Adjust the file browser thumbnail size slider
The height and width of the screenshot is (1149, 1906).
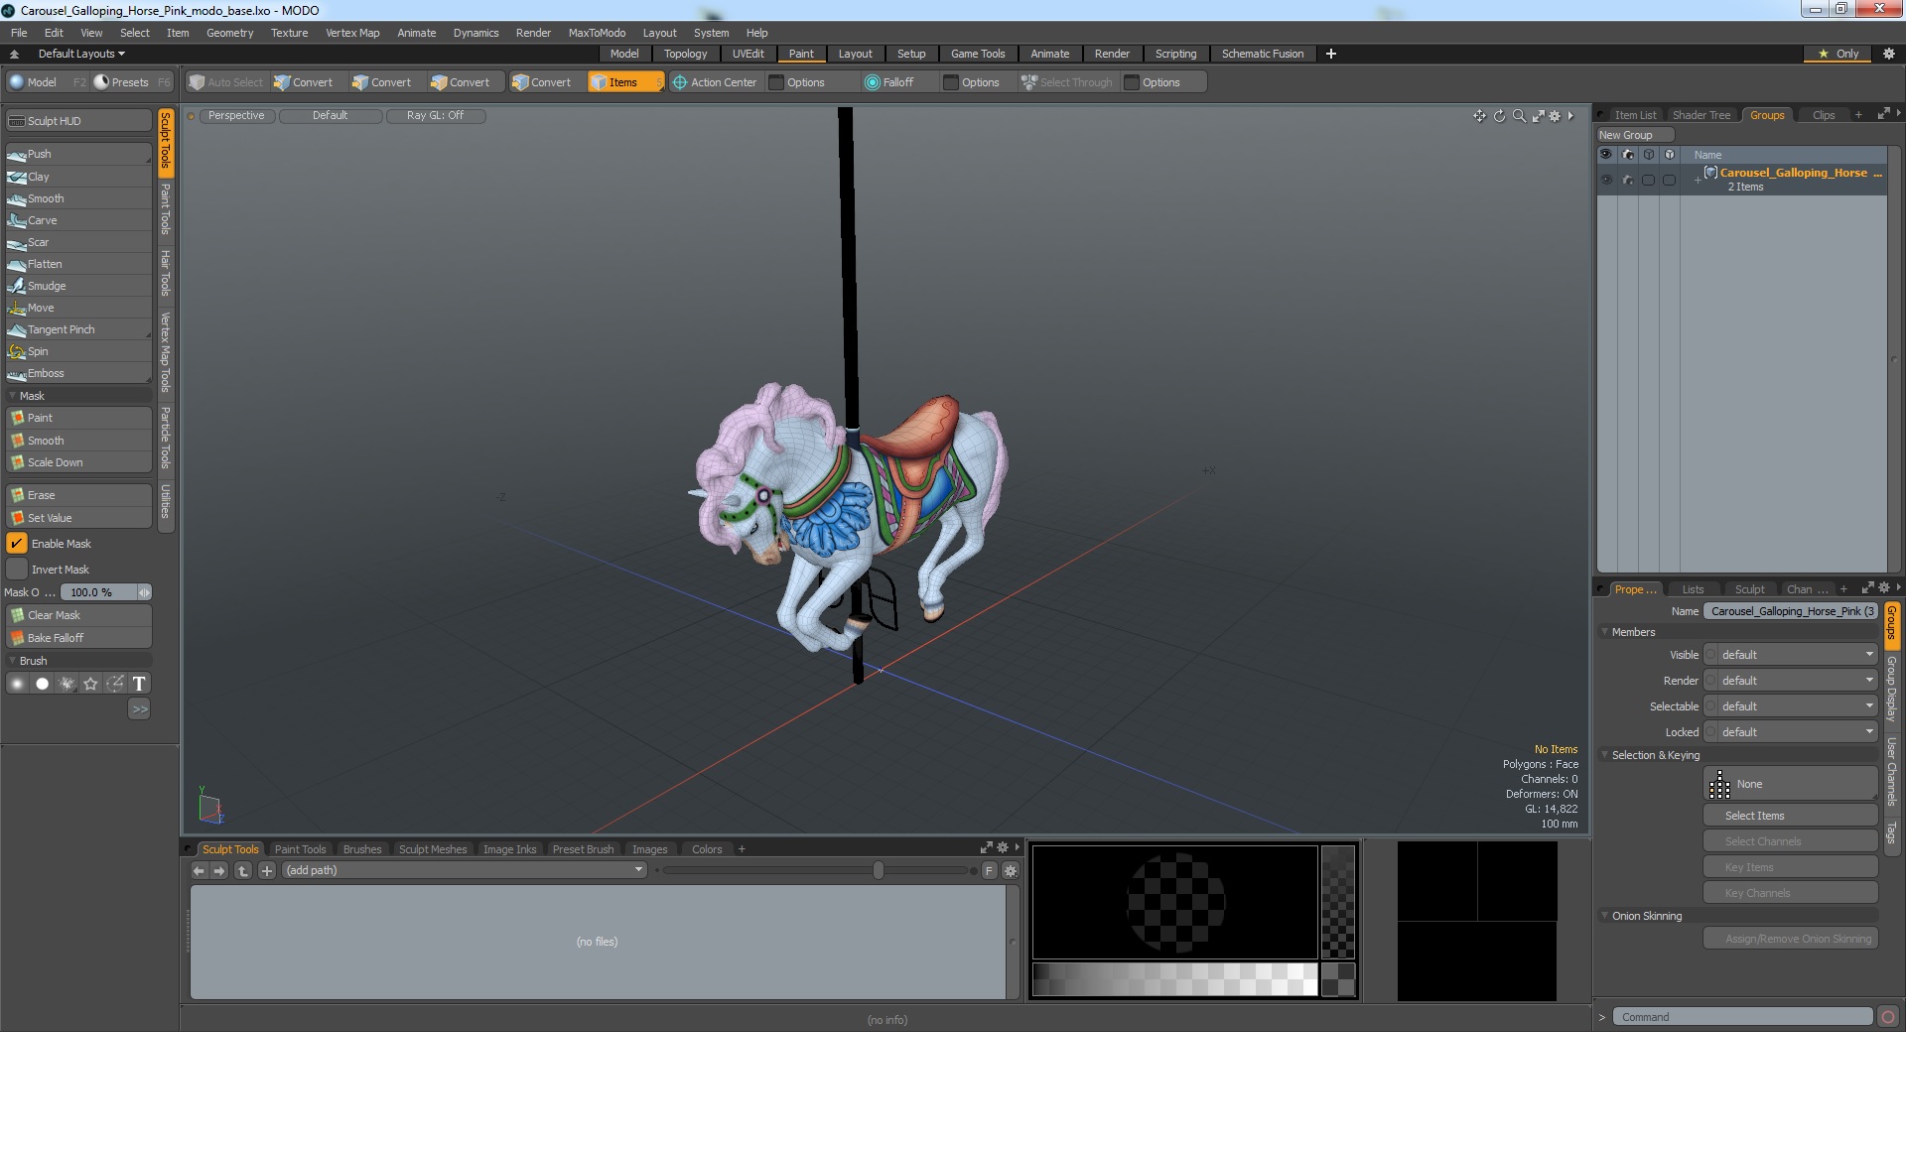[x=878, y=870]
